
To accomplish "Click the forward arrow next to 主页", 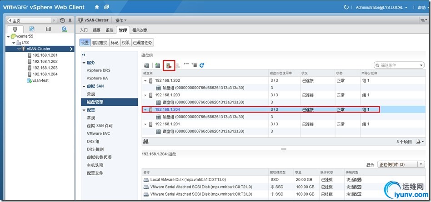I will coord(54,20).
